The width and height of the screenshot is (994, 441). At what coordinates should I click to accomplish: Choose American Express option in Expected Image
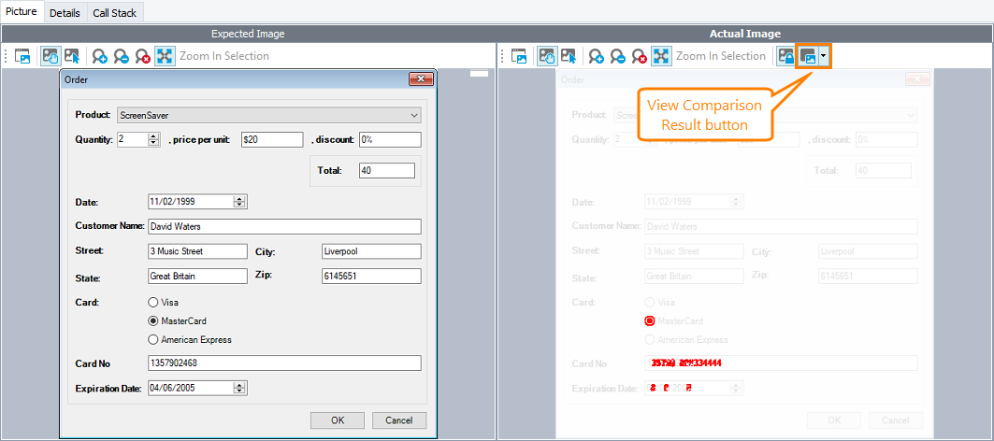click(x=153, y=340)
